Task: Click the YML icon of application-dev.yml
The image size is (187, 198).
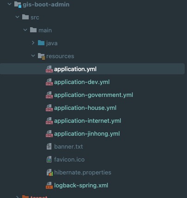Action: click(x=49, y=82)
